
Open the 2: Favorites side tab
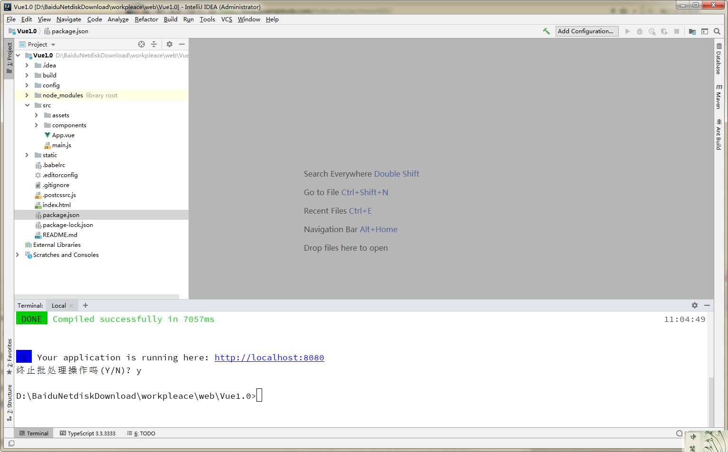(x=9, y=357)
